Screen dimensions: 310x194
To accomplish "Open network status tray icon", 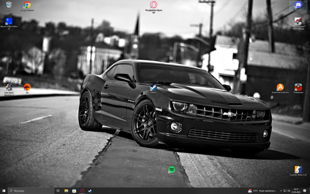I will click(x=285, y=191).
